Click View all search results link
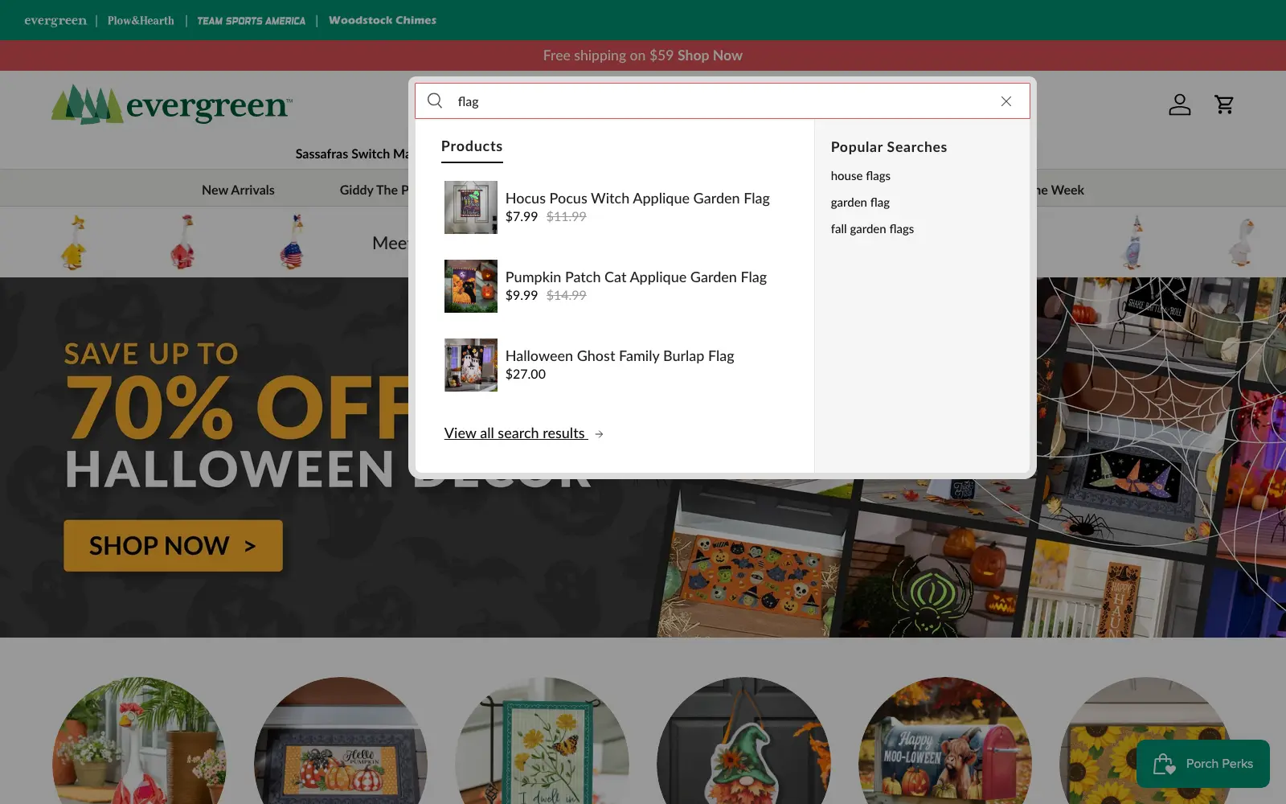 (x=514, y=433)
